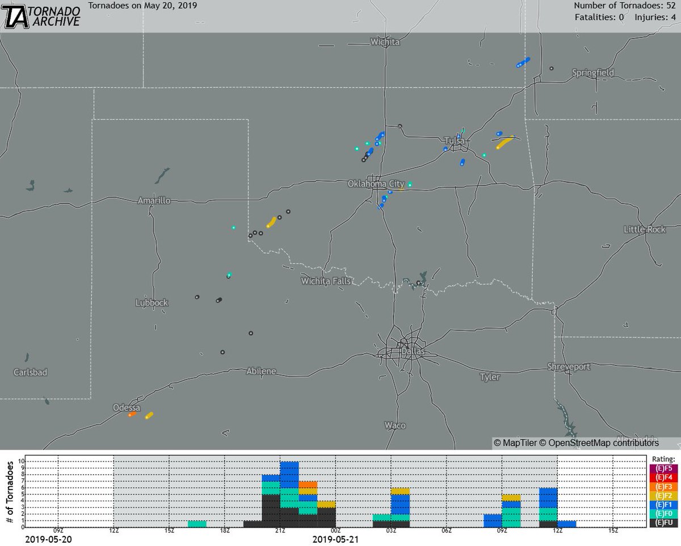Viewport: 681px width, 546px height.
Task: Click the 2019-05-20 date label on timeline
Action: pyautogui.click(x=48, y=540)
